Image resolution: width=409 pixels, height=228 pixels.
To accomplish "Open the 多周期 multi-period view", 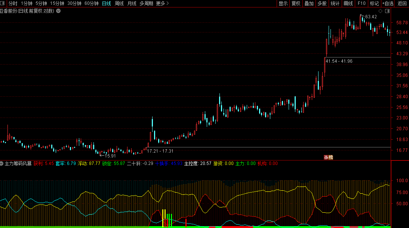I will click(146, 3).
